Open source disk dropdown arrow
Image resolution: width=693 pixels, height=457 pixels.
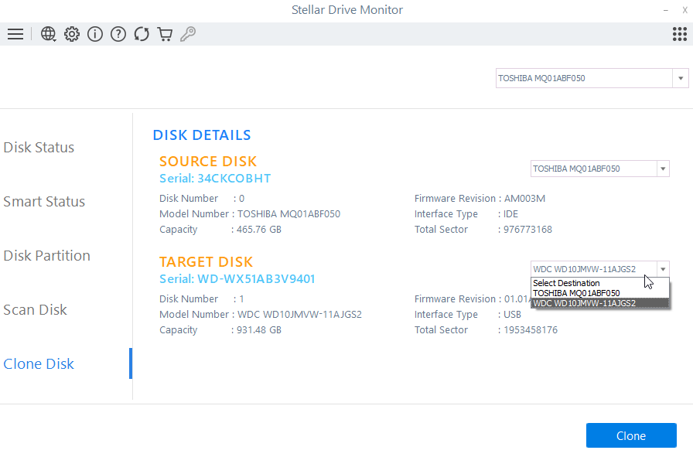pos(663,169)
